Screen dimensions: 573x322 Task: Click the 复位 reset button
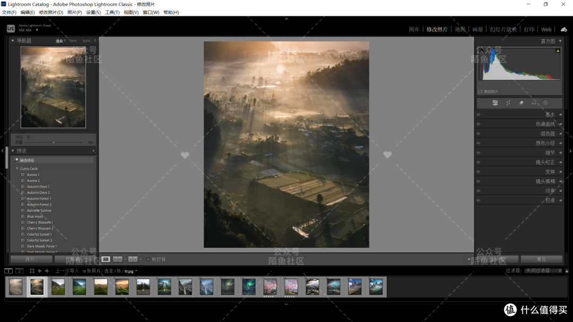541,260
